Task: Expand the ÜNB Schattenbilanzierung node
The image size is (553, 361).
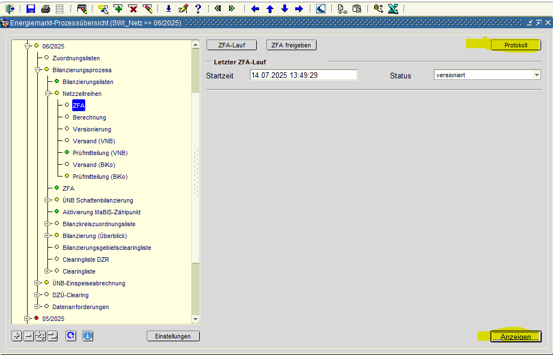Action: pyautogui.click(x=47, y=200)
